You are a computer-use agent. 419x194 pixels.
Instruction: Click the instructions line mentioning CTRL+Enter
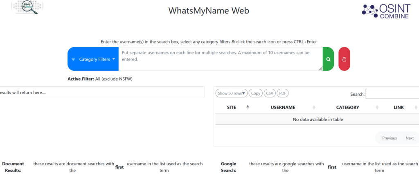click(209, 42)
